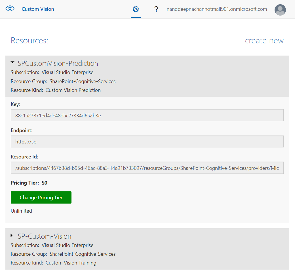Screen dimensions: 295x275
Task: Click the account email in header
Action: (217, 9)
